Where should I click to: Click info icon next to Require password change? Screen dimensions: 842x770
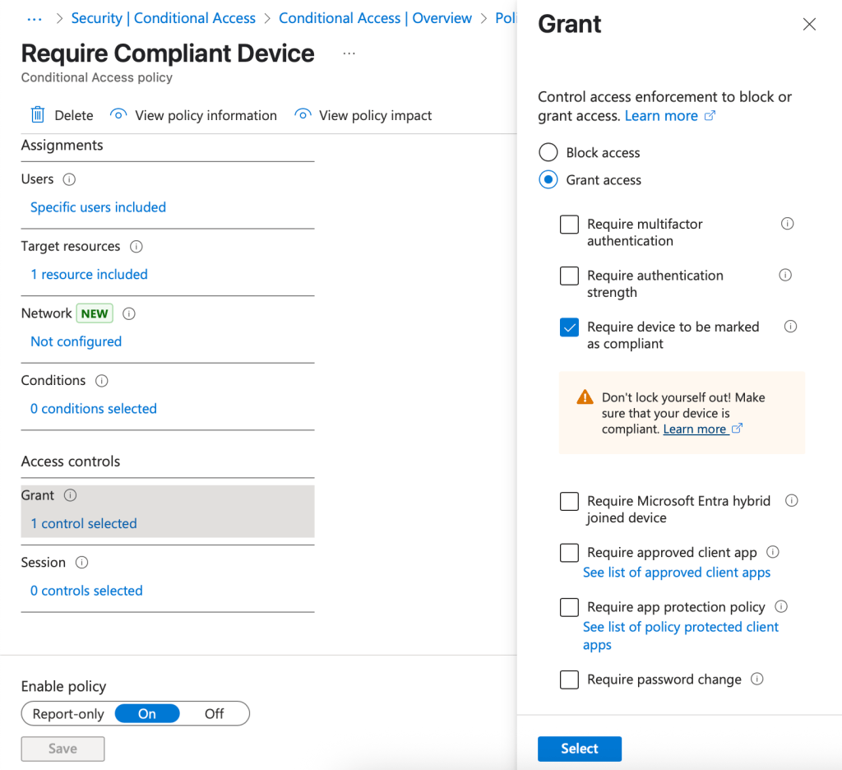(757, 680)
